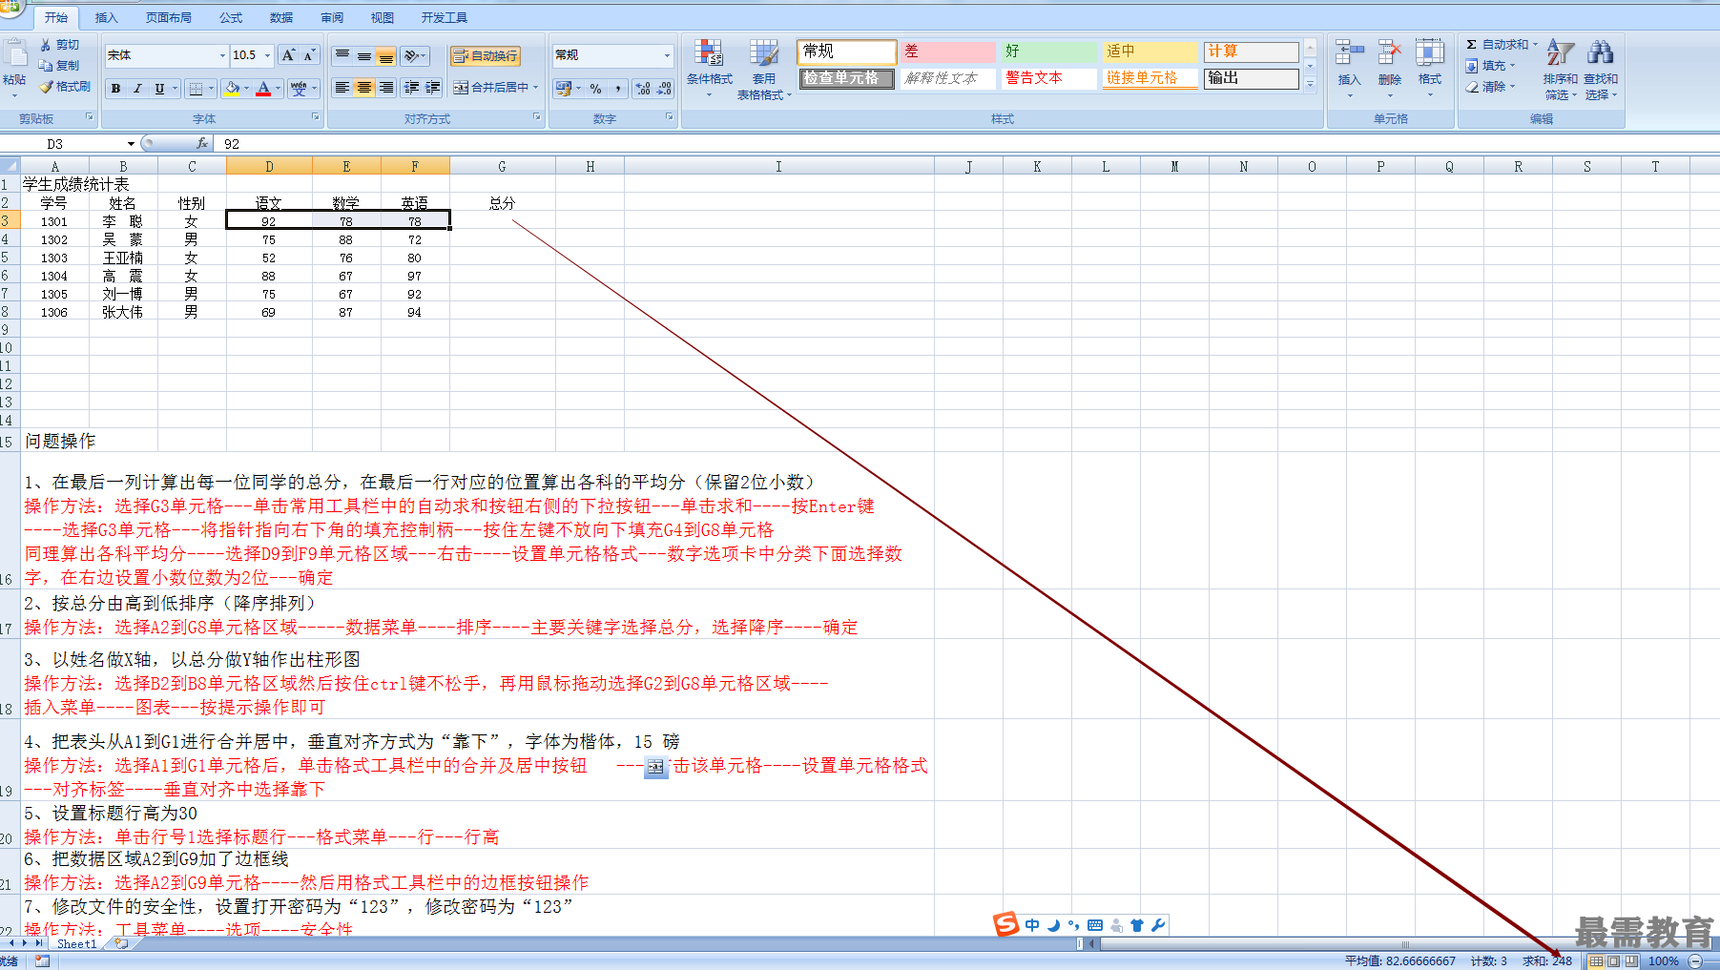Align text right
The width and height of the screenshot is (1720, 970).
tap(385, 88)
